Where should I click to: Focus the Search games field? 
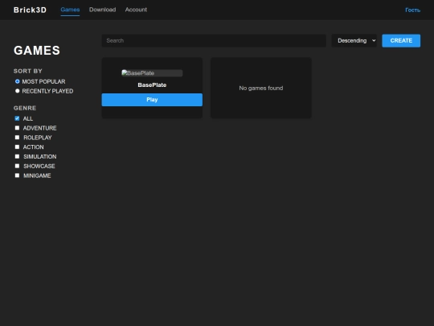click(214, 41)
